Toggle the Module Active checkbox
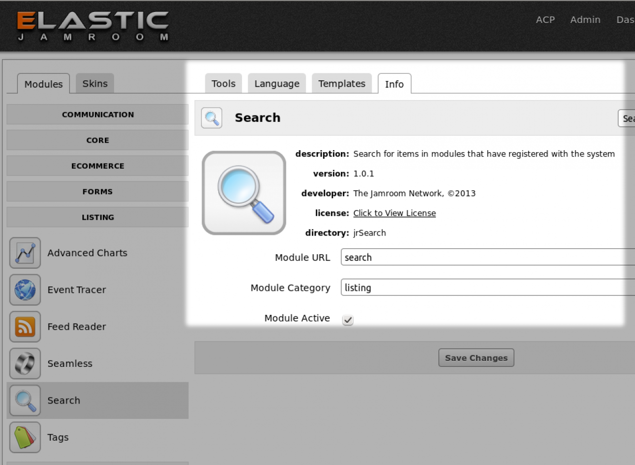The width and height of the screenshot is (635, 465). click(348, 320)
